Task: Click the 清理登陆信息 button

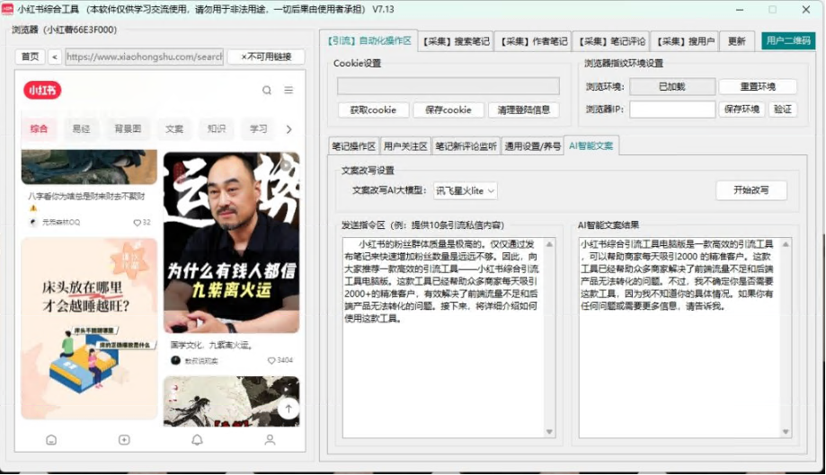Action: pos(524,110)
